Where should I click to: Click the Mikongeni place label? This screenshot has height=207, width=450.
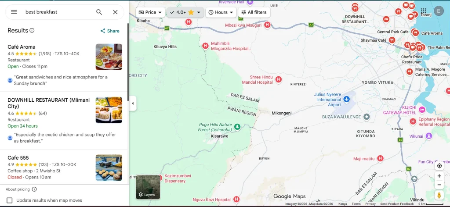(x=282, y=113)
